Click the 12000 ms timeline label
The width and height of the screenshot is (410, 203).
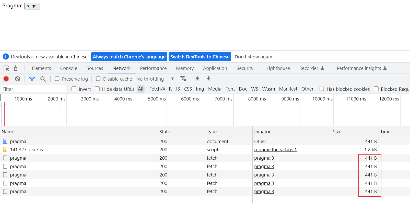point(389,99)
